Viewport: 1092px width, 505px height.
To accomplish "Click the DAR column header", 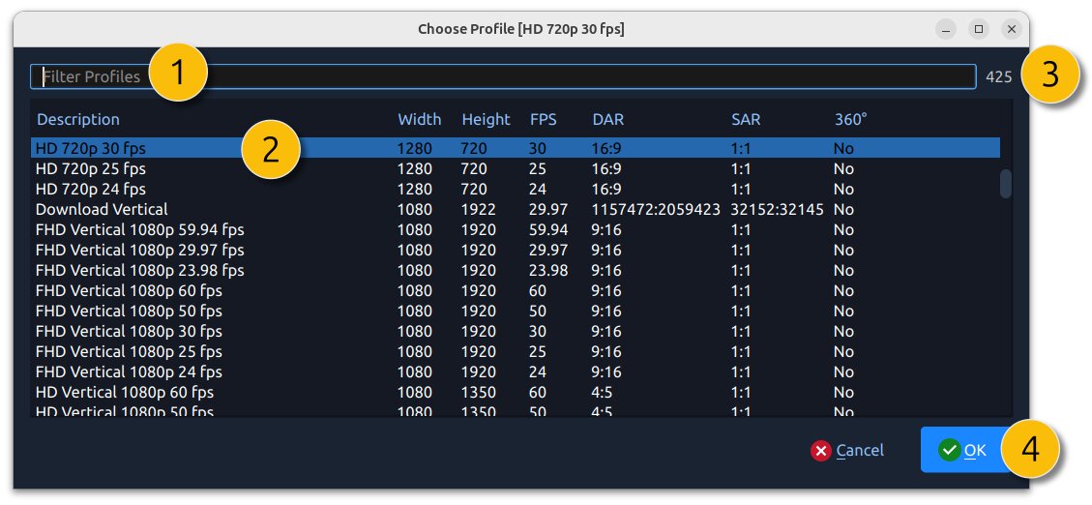I will (607, 119).
